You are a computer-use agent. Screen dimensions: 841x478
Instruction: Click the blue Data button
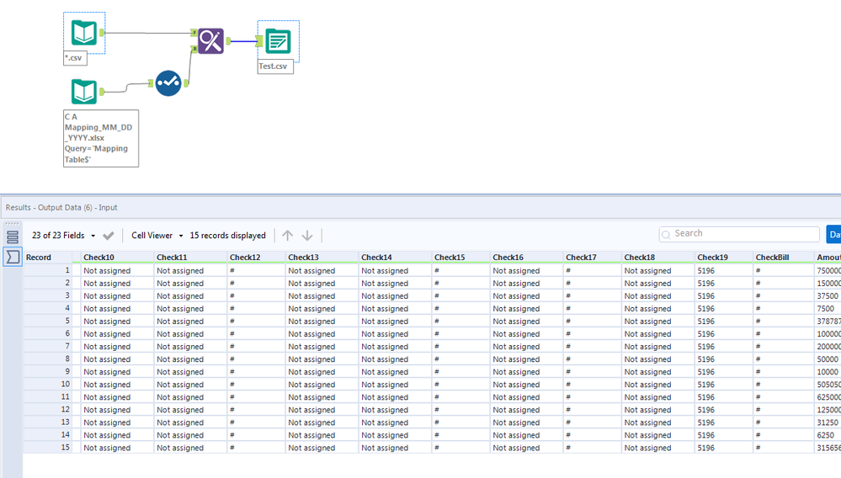click(833, 234)
